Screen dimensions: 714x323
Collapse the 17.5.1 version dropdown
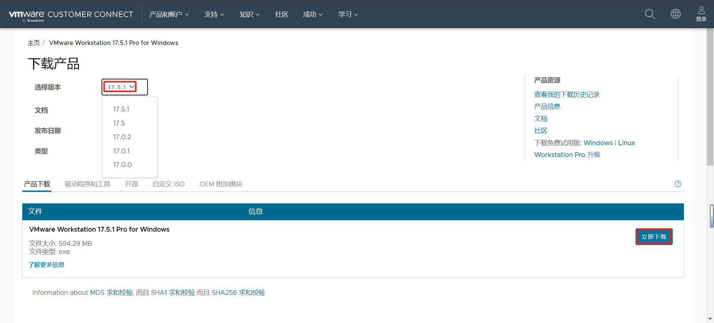(x=120, y=87)
